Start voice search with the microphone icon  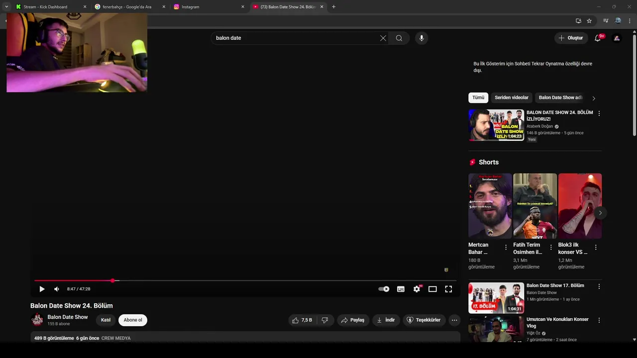pyautogui.click(x=422, y=38)
